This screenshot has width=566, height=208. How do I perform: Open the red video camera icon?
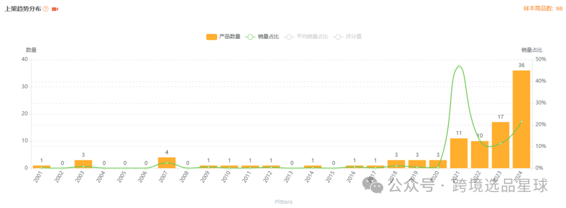click(x=55, y=9)
